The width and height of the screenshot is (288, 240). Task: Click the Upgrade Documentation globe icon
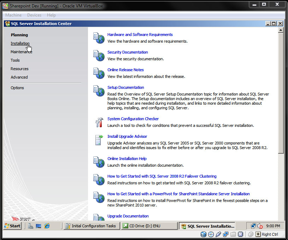[x=99, y=217]
